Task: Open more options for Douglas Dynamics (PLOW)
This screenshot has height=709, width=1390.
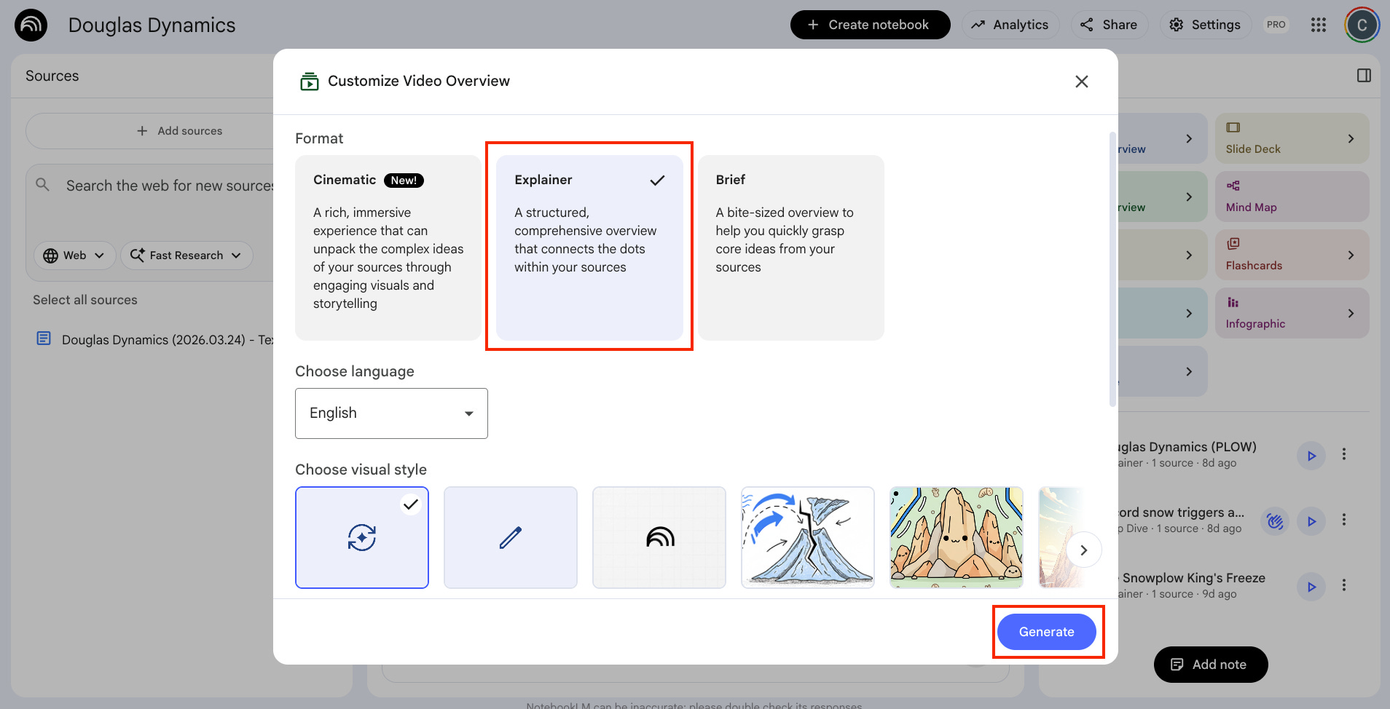Action: pos(1344,454)
